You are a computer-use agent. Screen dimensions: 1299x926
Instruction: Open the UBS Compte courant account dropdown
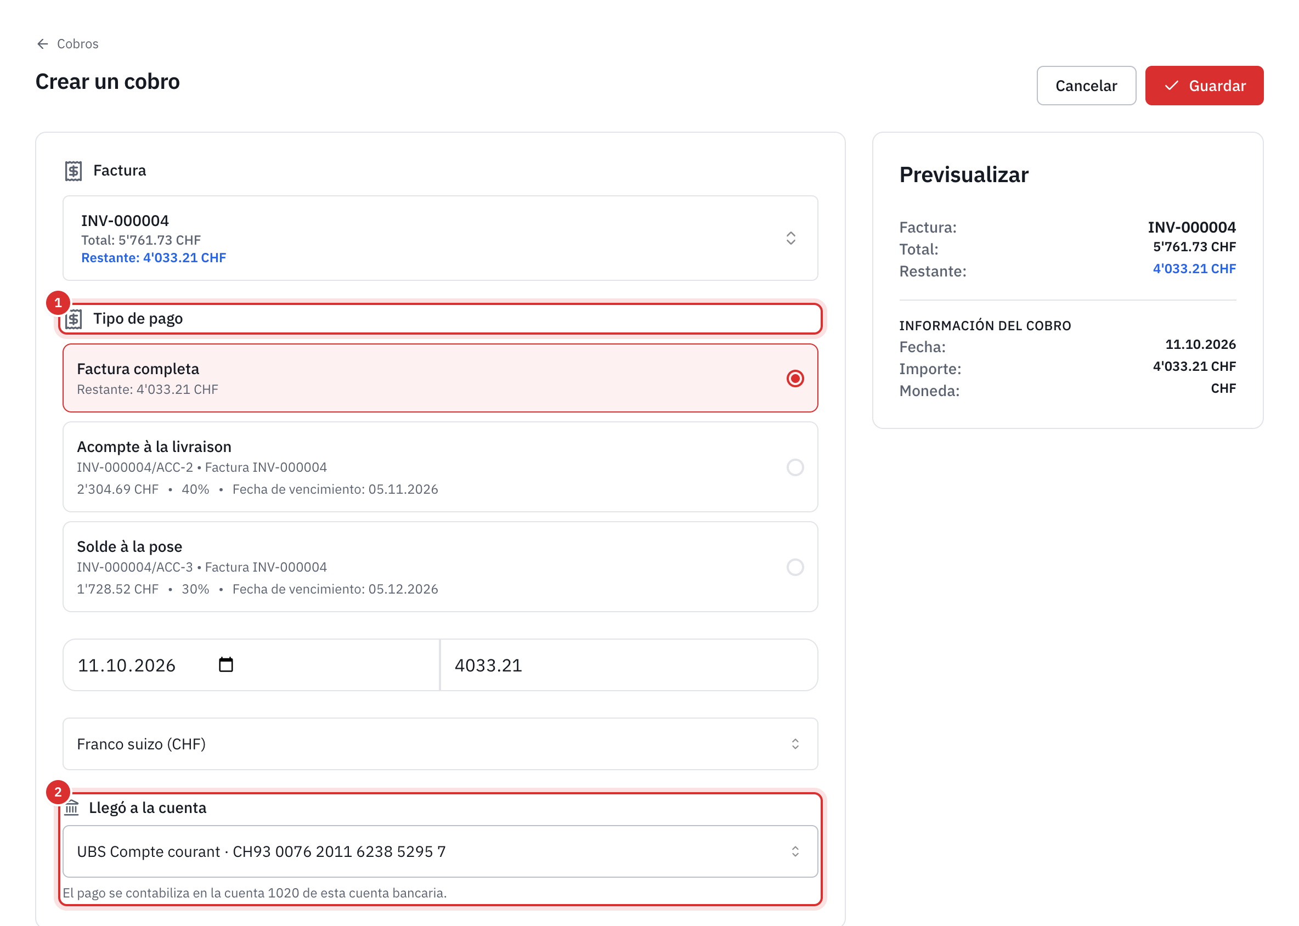tap(440, 851)
